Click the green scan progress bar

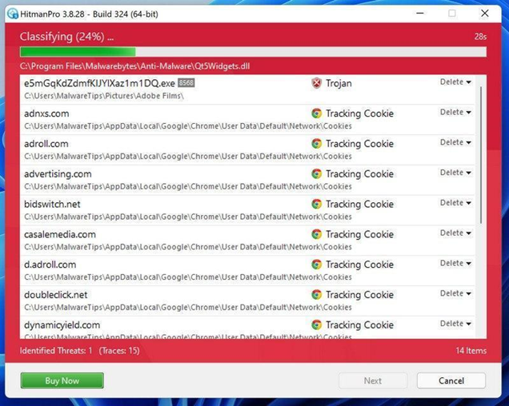pyautogui.click(x=253, y=52)
